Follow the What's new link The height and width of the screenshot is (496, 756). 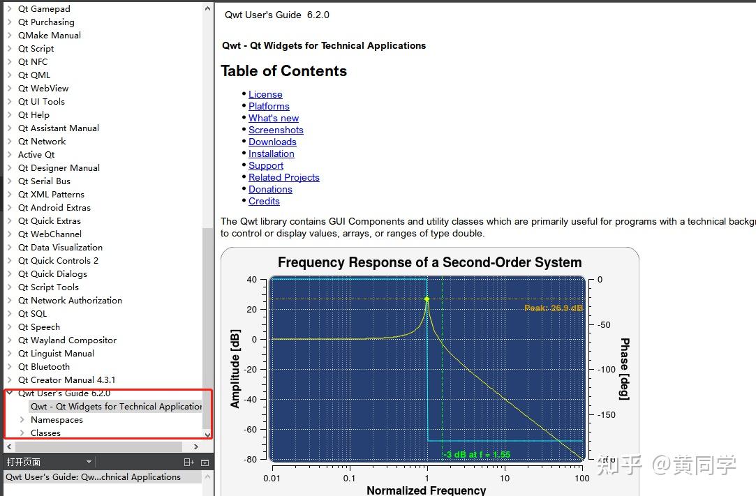(274, 118)
